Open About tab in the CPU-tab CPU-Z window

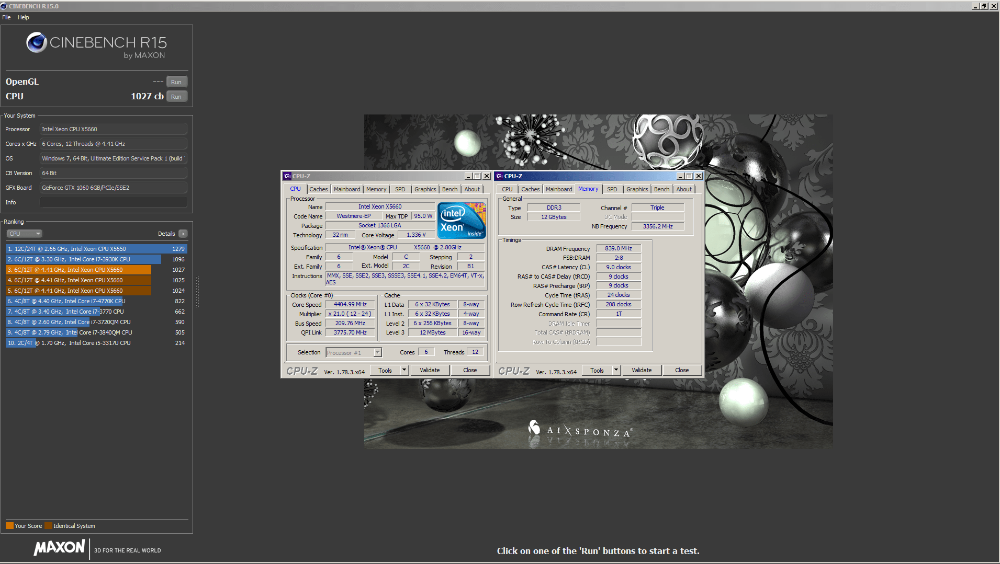[472, 189]
